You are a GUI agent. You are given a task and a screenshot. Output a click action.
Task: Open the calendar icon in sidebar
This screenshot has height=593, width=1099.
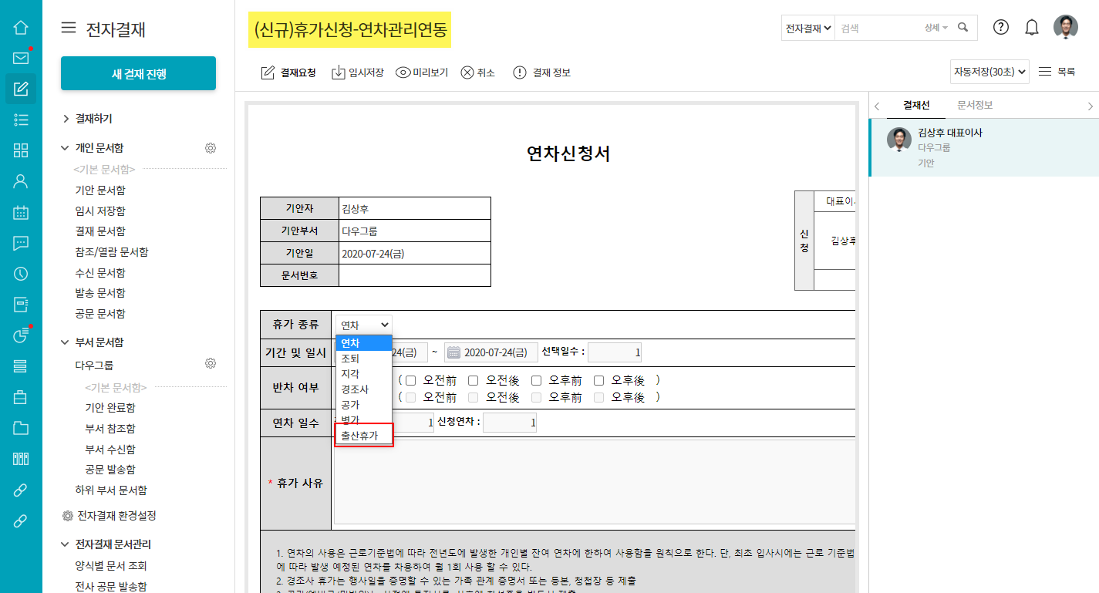pos(21,213)
